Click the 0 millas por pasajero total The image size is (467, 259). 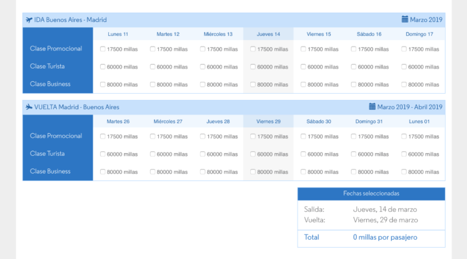click(385, 237)
